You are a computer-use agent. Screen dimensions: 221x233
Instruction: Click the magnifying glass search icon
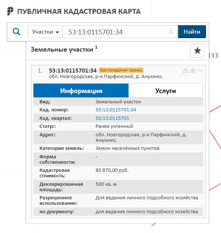(17, 32)
